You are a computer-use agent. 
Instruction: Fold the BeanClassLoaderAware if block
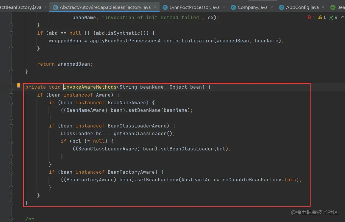(x=11, y=126)
